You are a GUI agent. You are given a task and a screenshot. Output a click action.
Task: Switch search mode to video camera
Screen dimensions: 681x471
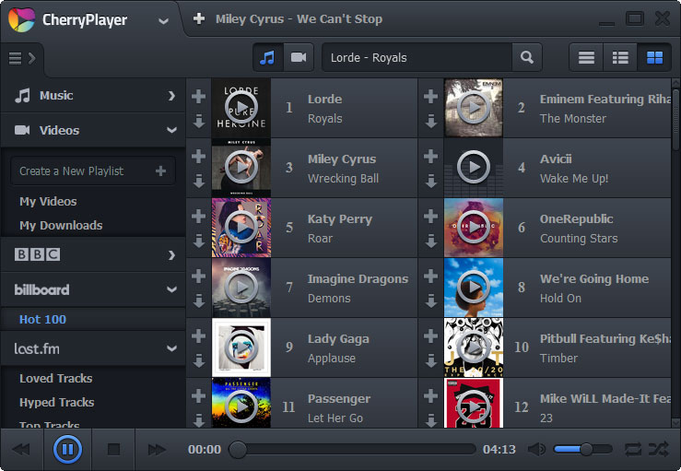click(299, 57)
